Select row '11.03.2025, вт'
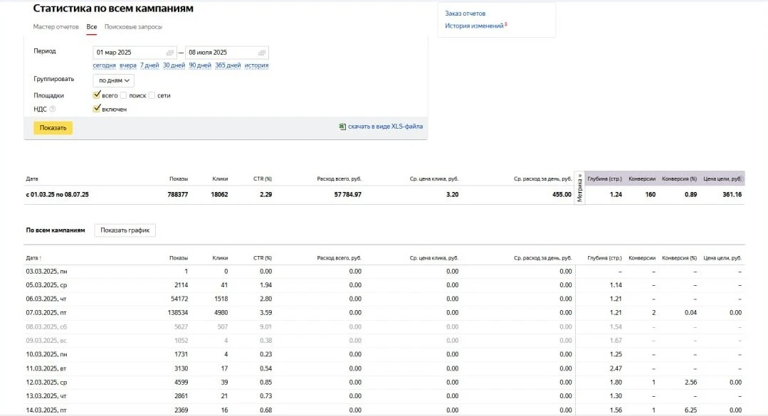Screen dimensions: 768x416 point(385,368)
